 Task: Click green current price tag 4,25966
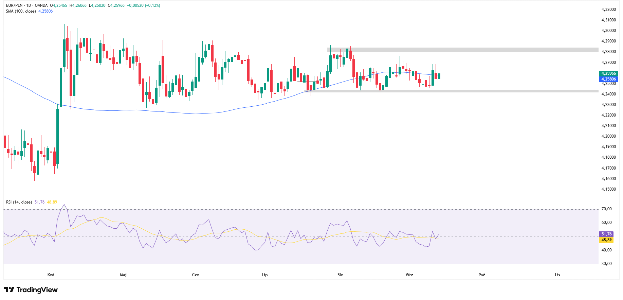(x=608, y=73)
